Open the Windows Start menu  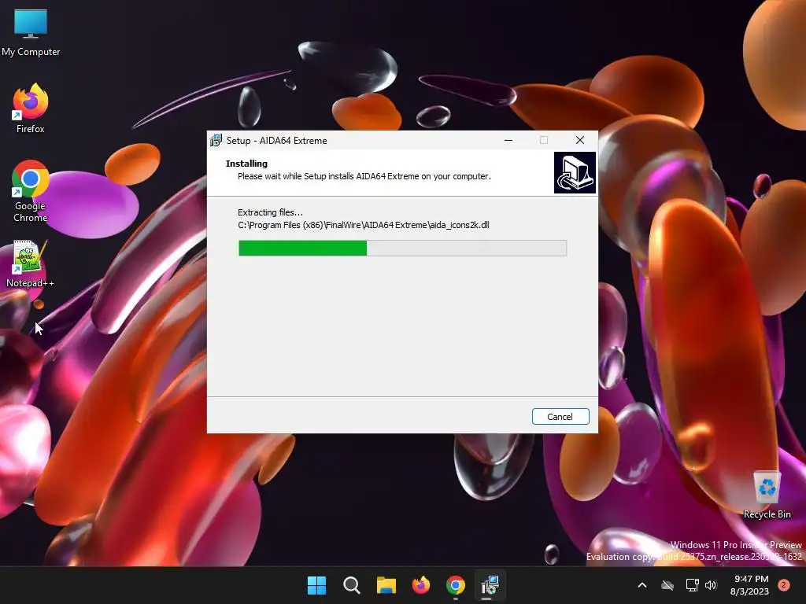pyautogui.click(x=316, y=585)
